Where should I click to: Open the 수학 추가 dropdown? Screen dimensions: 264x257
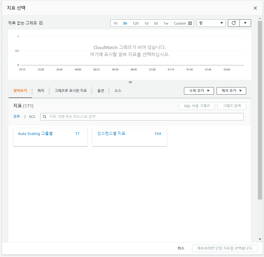(x=199, y=91)
